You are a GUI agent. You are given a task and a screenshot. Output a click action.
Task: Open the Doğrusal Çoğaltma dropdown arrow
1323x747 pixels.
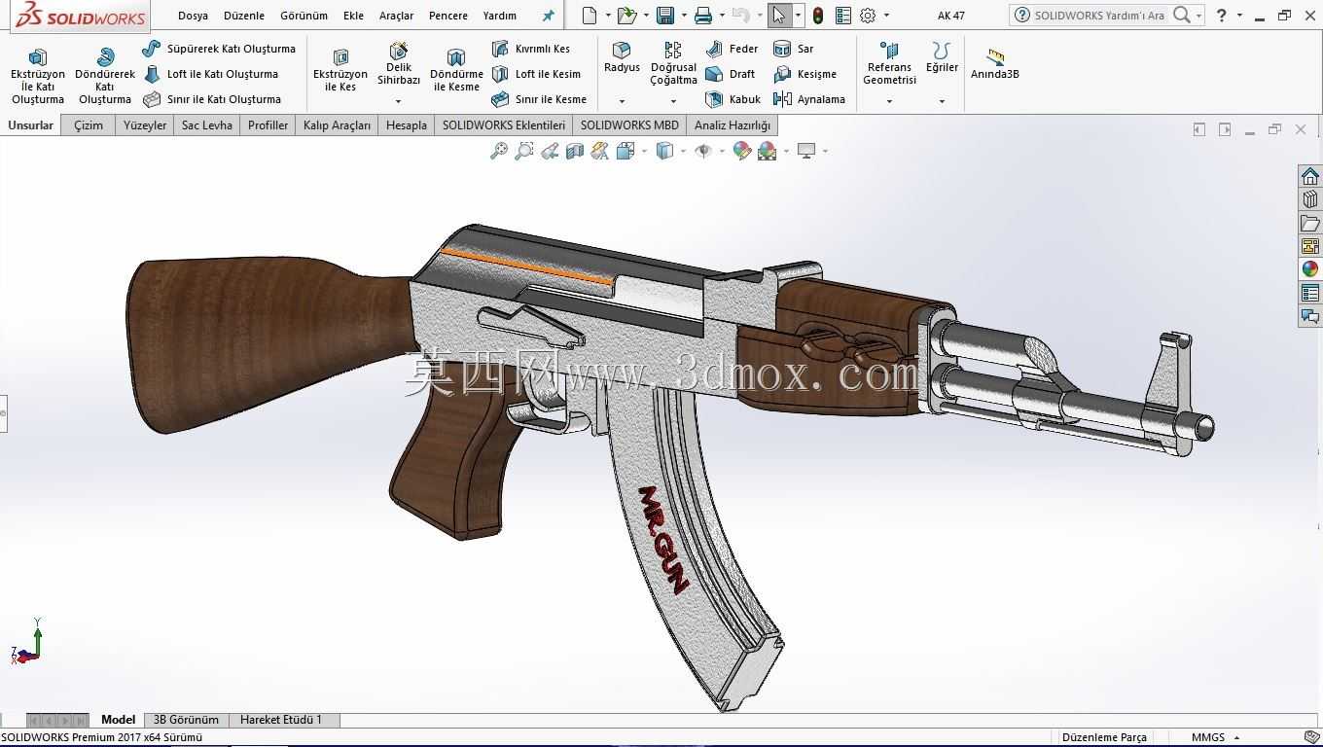pos(673,101)
